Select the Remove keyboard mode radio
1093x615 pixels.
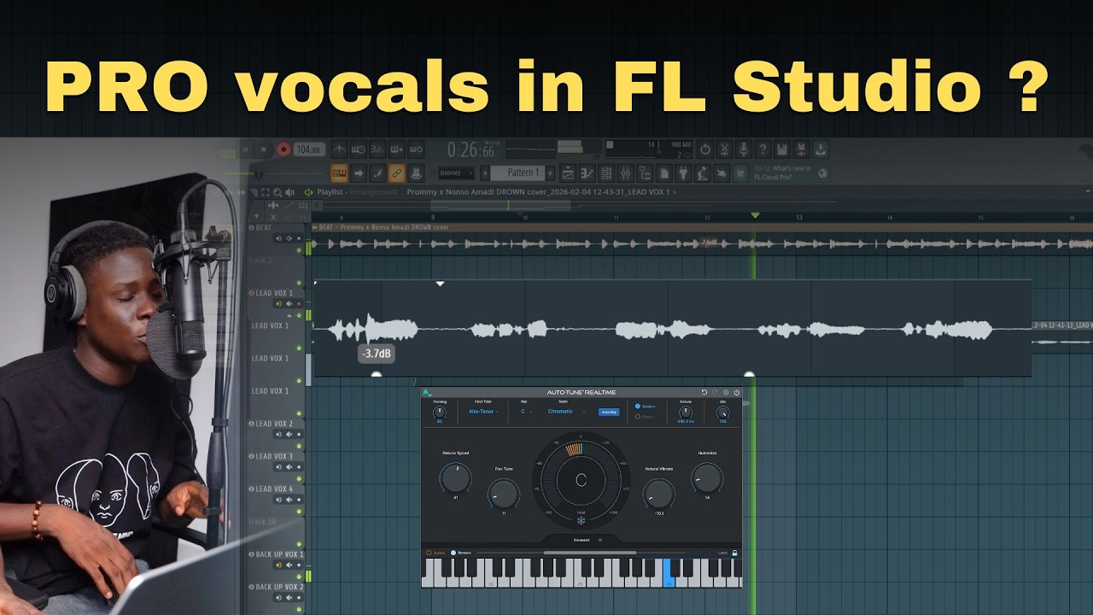point(453,553)
